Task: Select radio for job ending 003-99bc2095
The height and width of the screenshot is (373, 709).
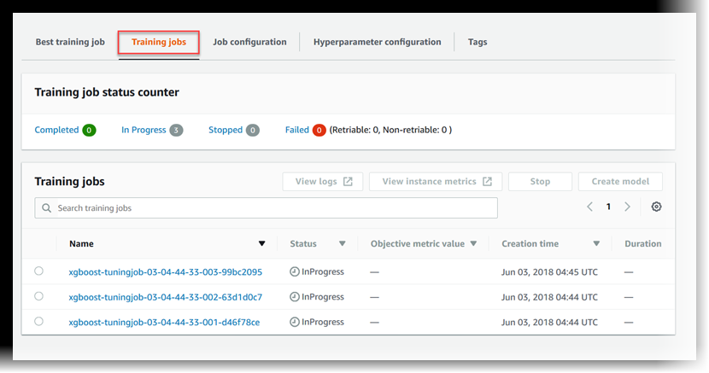Action: (38, 271)
